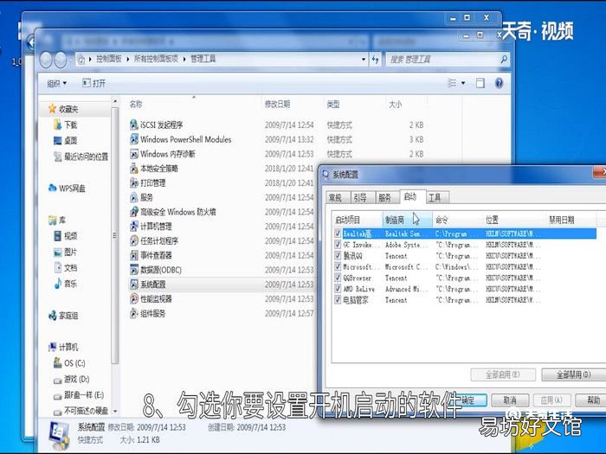
Task: Select the 组件服务 icon
Action: (x=133, y=313)
